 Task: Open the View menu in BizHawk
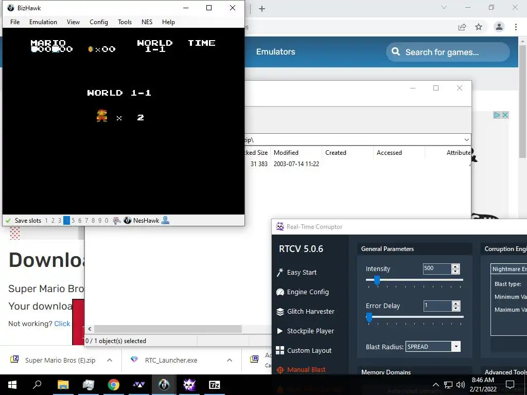(x=73, y=22)
